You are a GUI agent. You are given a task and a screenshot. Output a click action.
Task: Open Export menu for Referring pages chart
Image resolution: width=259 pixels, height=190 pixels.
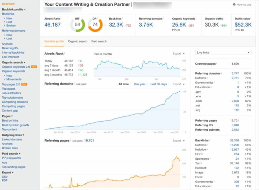pos(178,141)
